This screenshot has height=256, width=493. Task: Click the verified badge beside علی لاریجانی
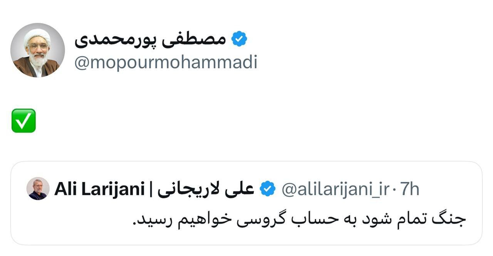click(x=268, y=189)
